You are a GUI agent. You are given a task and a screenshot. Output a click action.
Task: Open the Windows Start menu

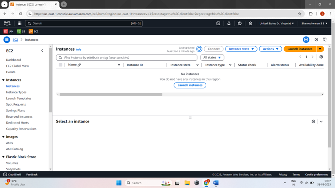click(119, 183)
